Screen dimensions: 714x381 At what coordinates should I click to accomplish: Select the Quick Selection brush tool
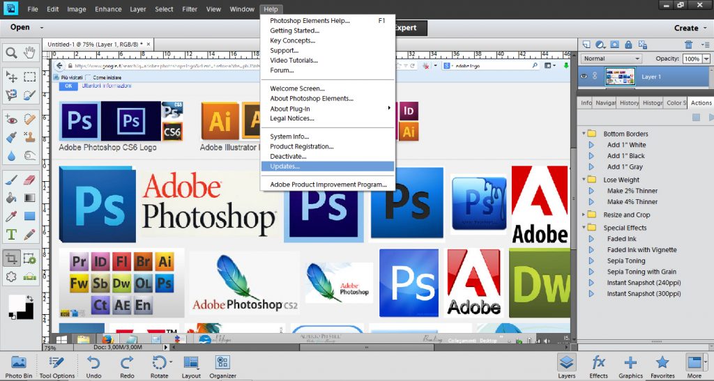29,95
